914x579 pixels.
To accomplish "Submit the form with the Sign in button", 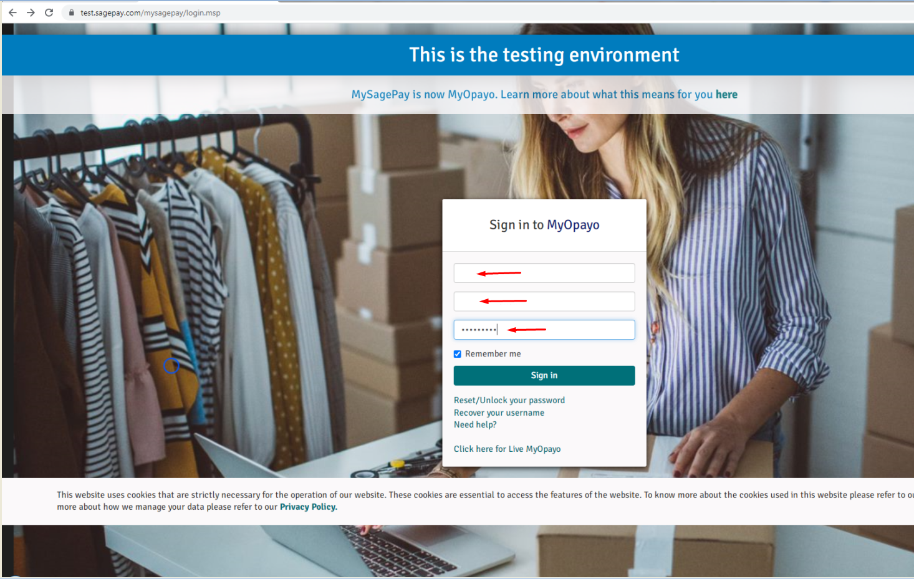I will click(544, 375).
